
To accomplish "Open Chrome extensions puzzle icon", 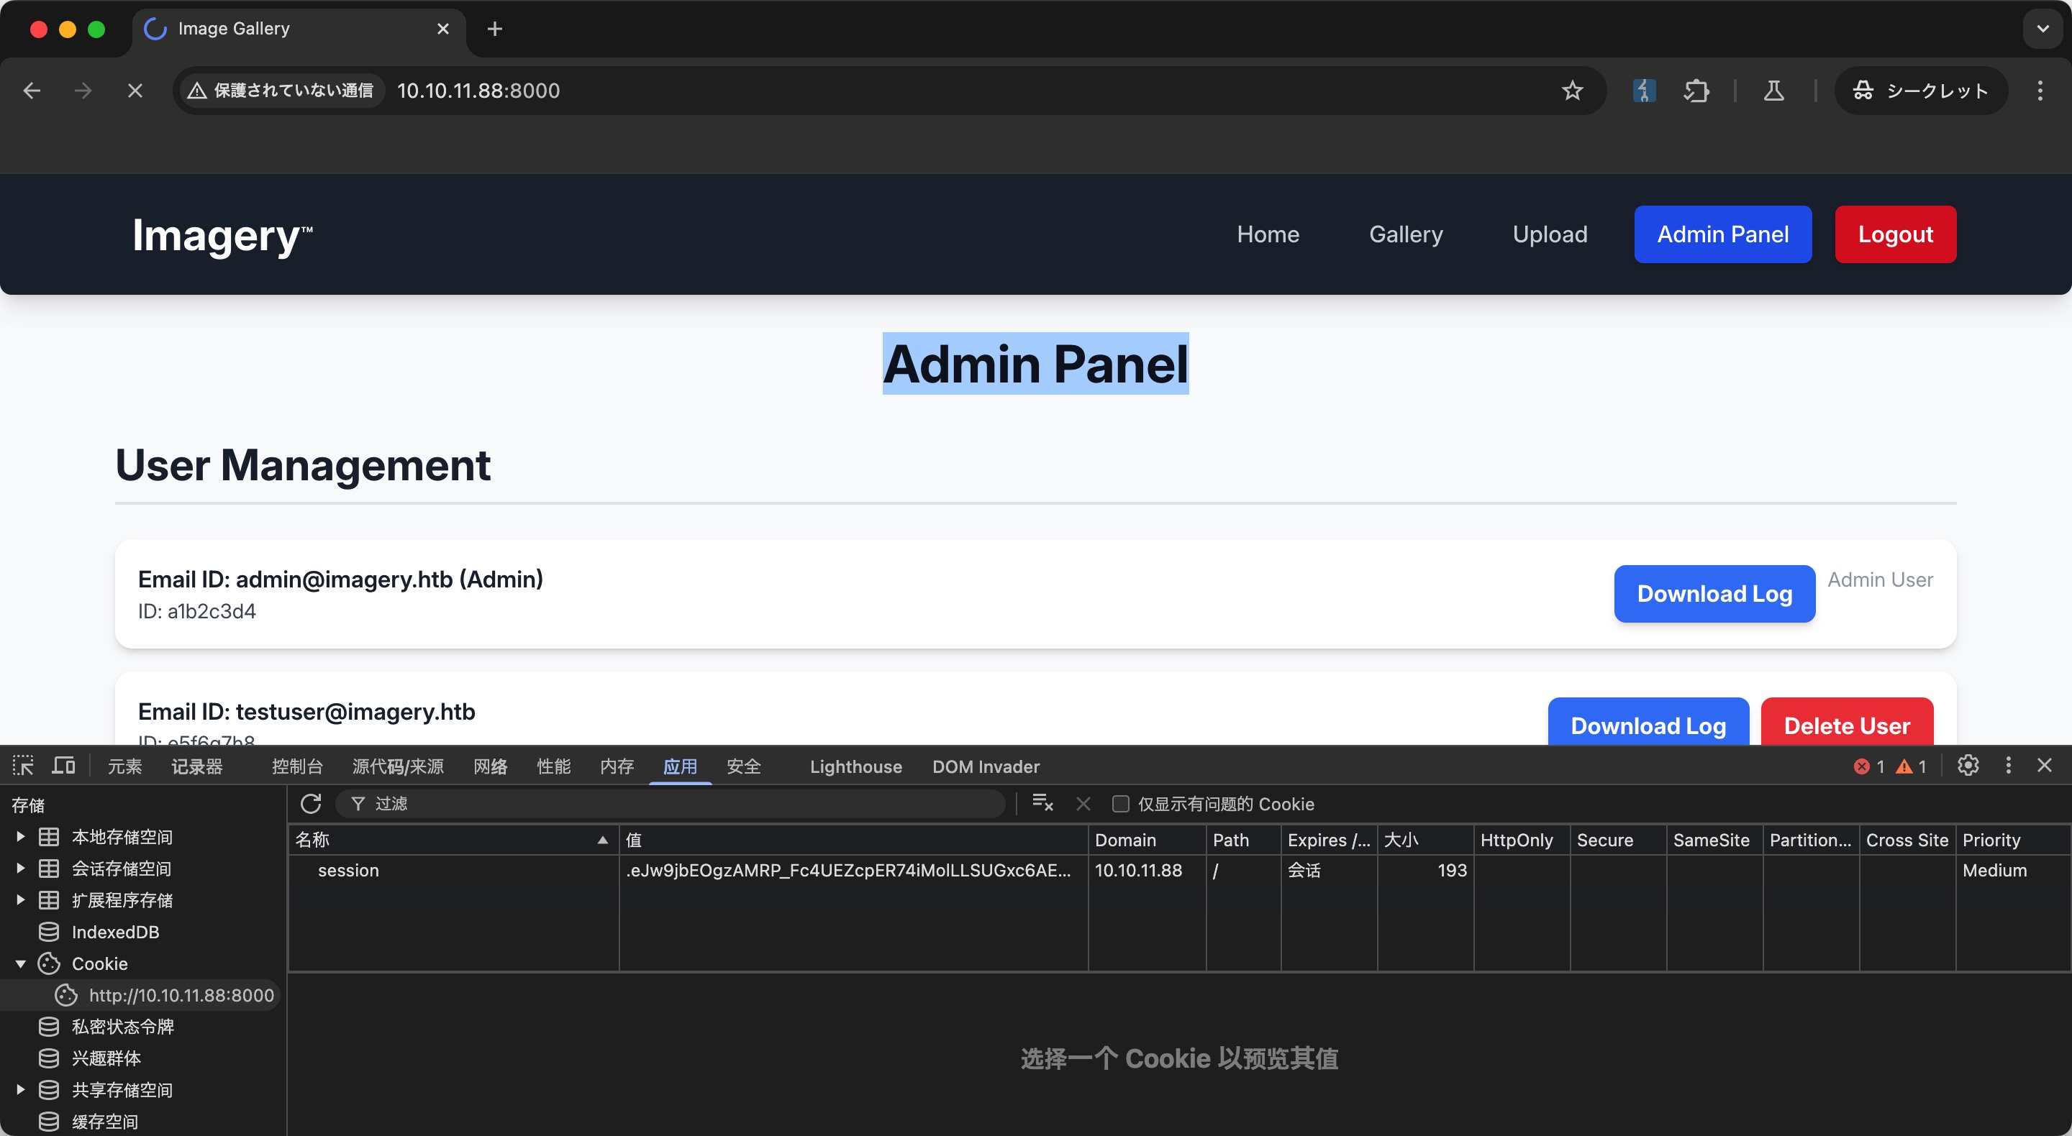I will [1696, 91].
